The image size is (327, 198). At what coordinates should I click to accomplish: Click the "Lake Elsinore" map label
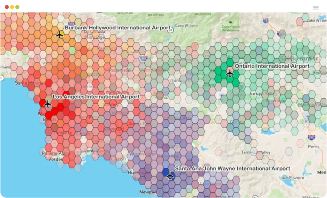click(292, 178)
